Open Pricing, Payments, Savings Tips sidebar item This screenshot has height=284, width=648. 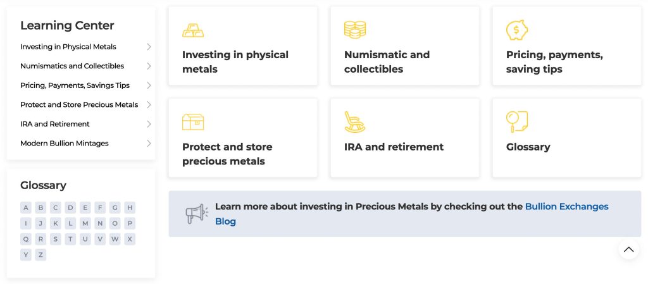pyautogui.click(x=75, y=85)
